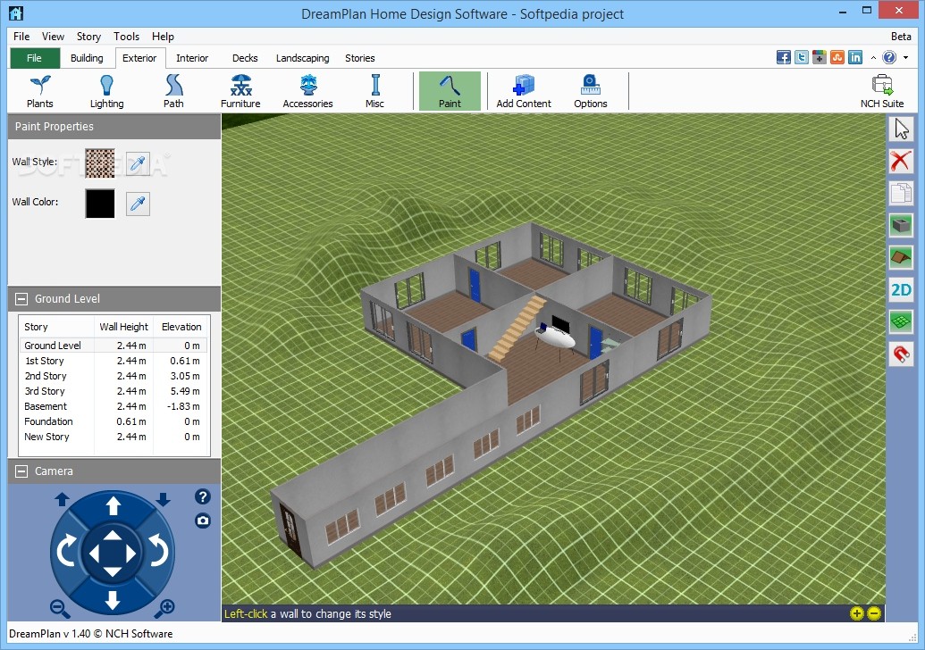Share on StumbleUpon

[x=837, y=57]
